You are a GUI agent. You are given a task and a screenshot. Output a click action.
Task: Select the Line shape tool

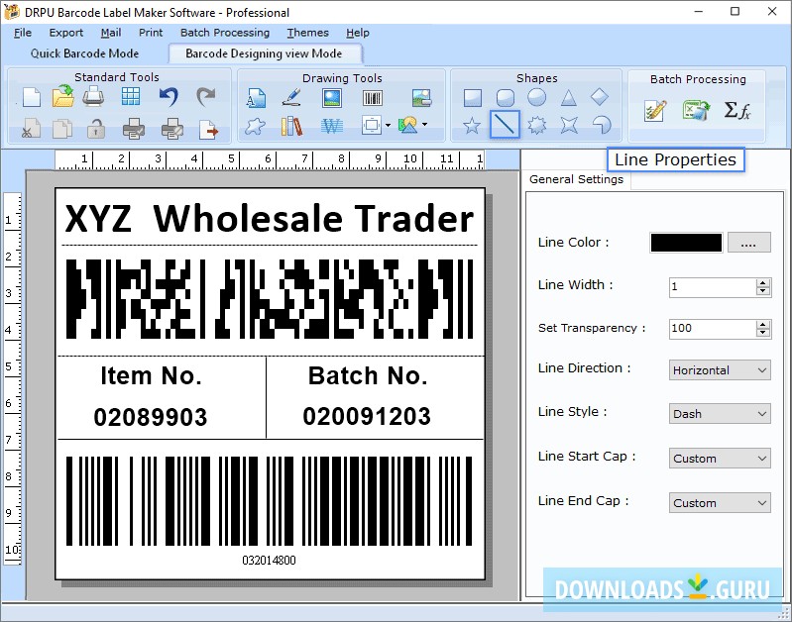pos(505,124)
